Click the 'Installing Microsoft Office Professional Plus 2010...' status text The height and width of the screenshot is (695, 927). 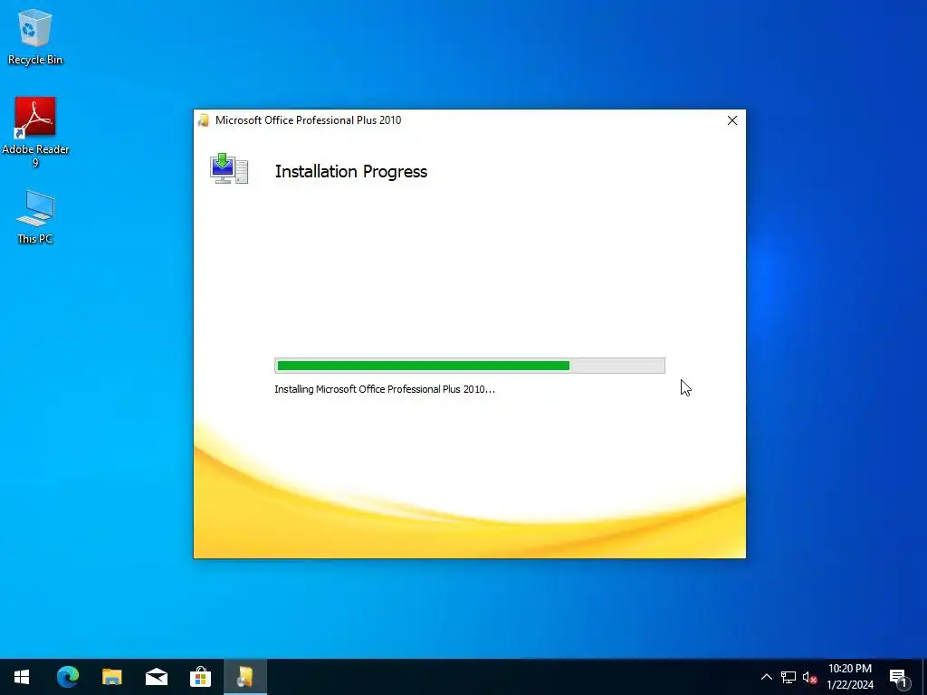coord(385,389)
